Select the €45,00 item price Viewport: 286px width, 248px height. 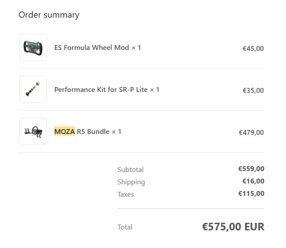coord(253,48)
